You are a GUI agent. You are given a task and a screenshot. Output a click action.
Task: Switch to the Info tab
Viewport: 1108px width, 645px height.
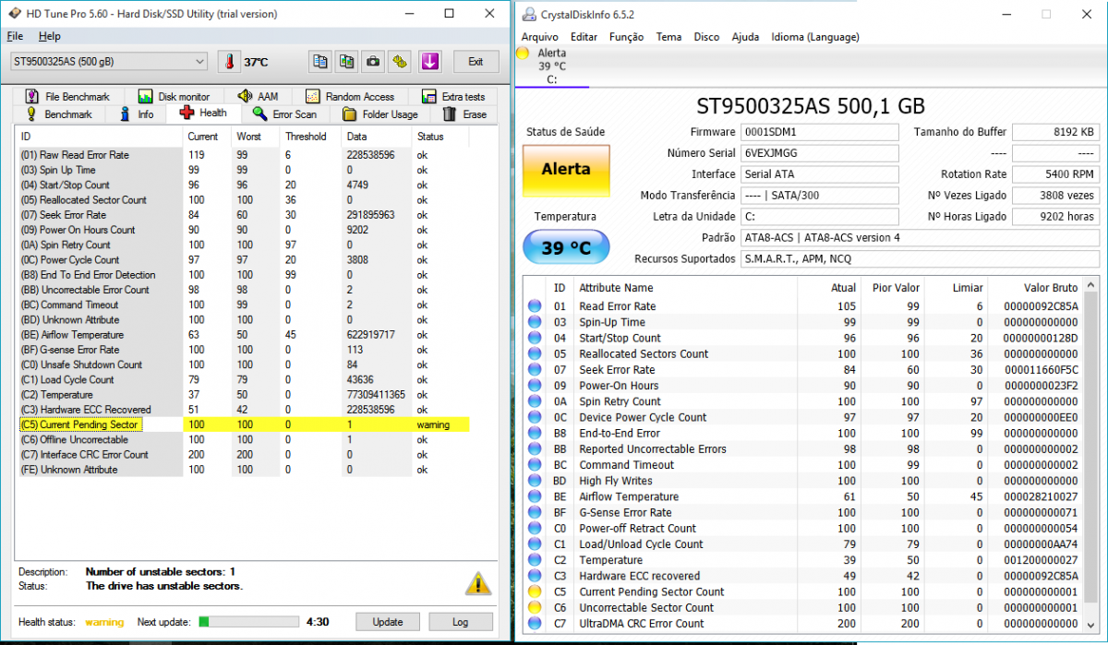(x=137, y=114)
